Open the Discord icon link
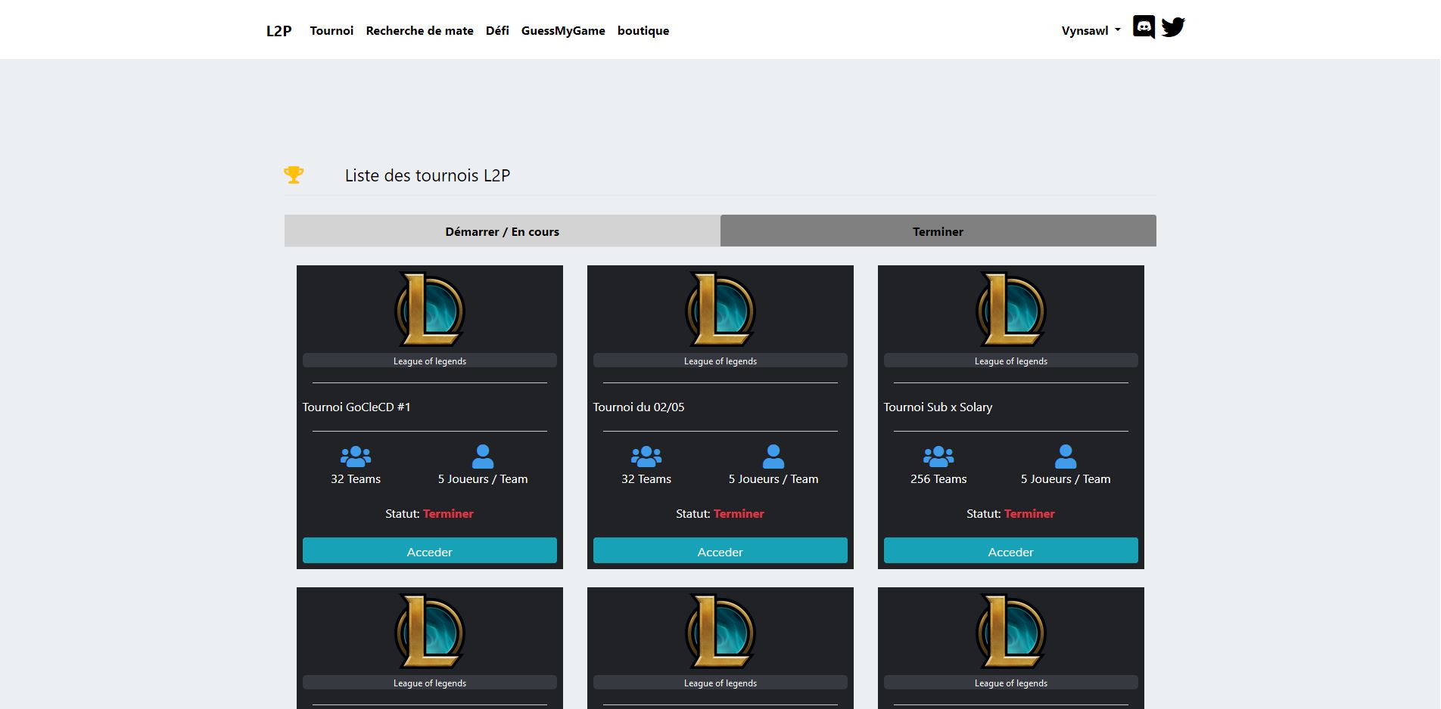The height and width of the screenshot is (709, 1441). tap(1144, 27)
